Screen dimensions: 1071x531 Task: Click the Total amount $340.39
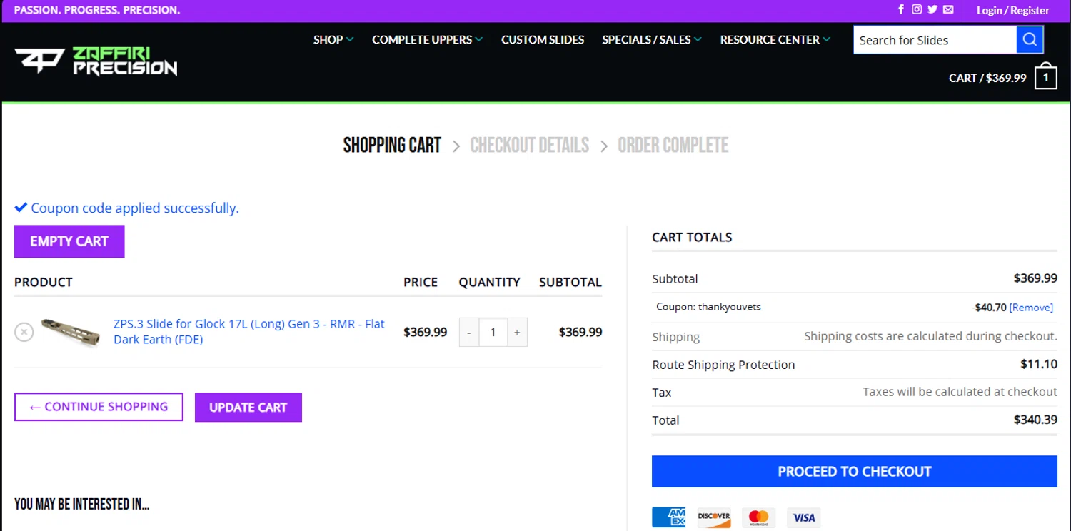click(x=1035, y=420)
